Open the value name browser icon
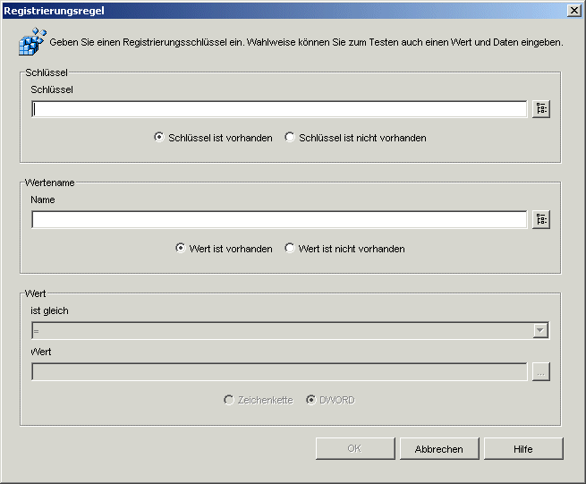This screenshot has width=586, height=484. [x=540, y=220]
